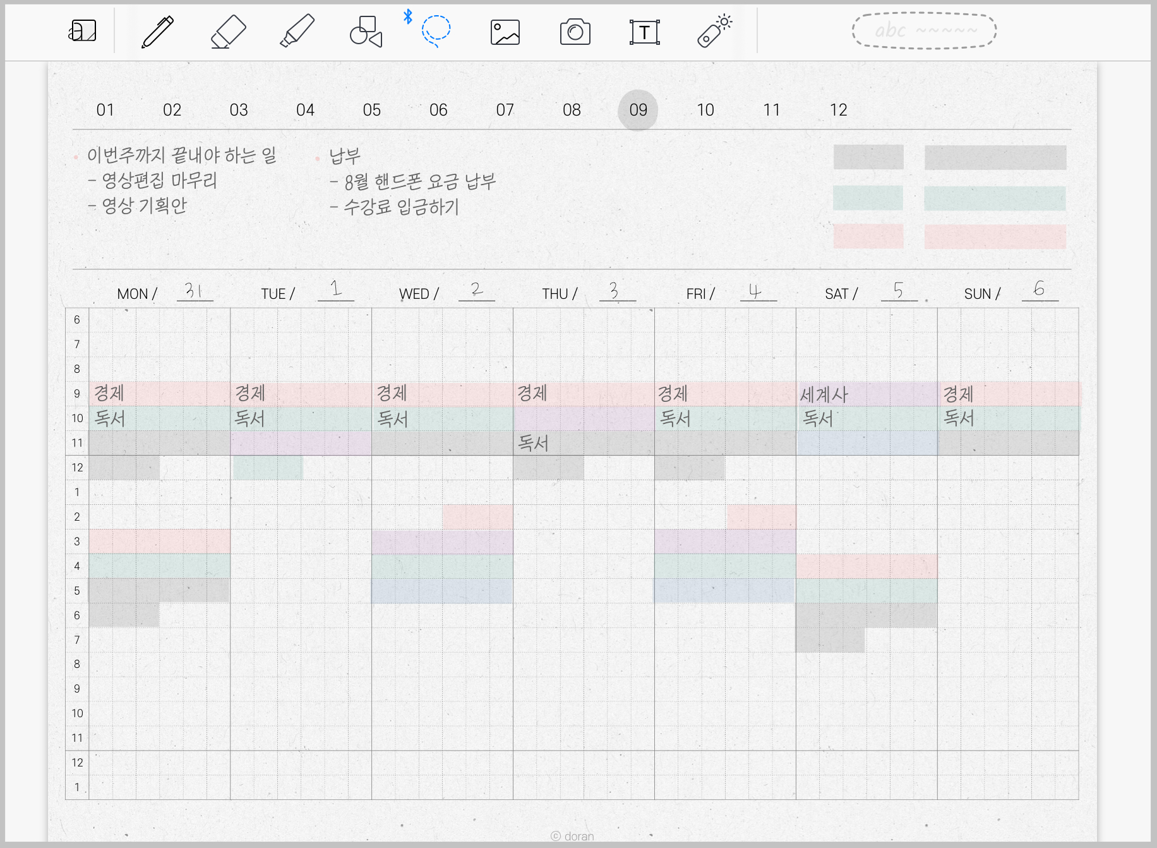Click Saturday's pink block at 4 PM

867,566
